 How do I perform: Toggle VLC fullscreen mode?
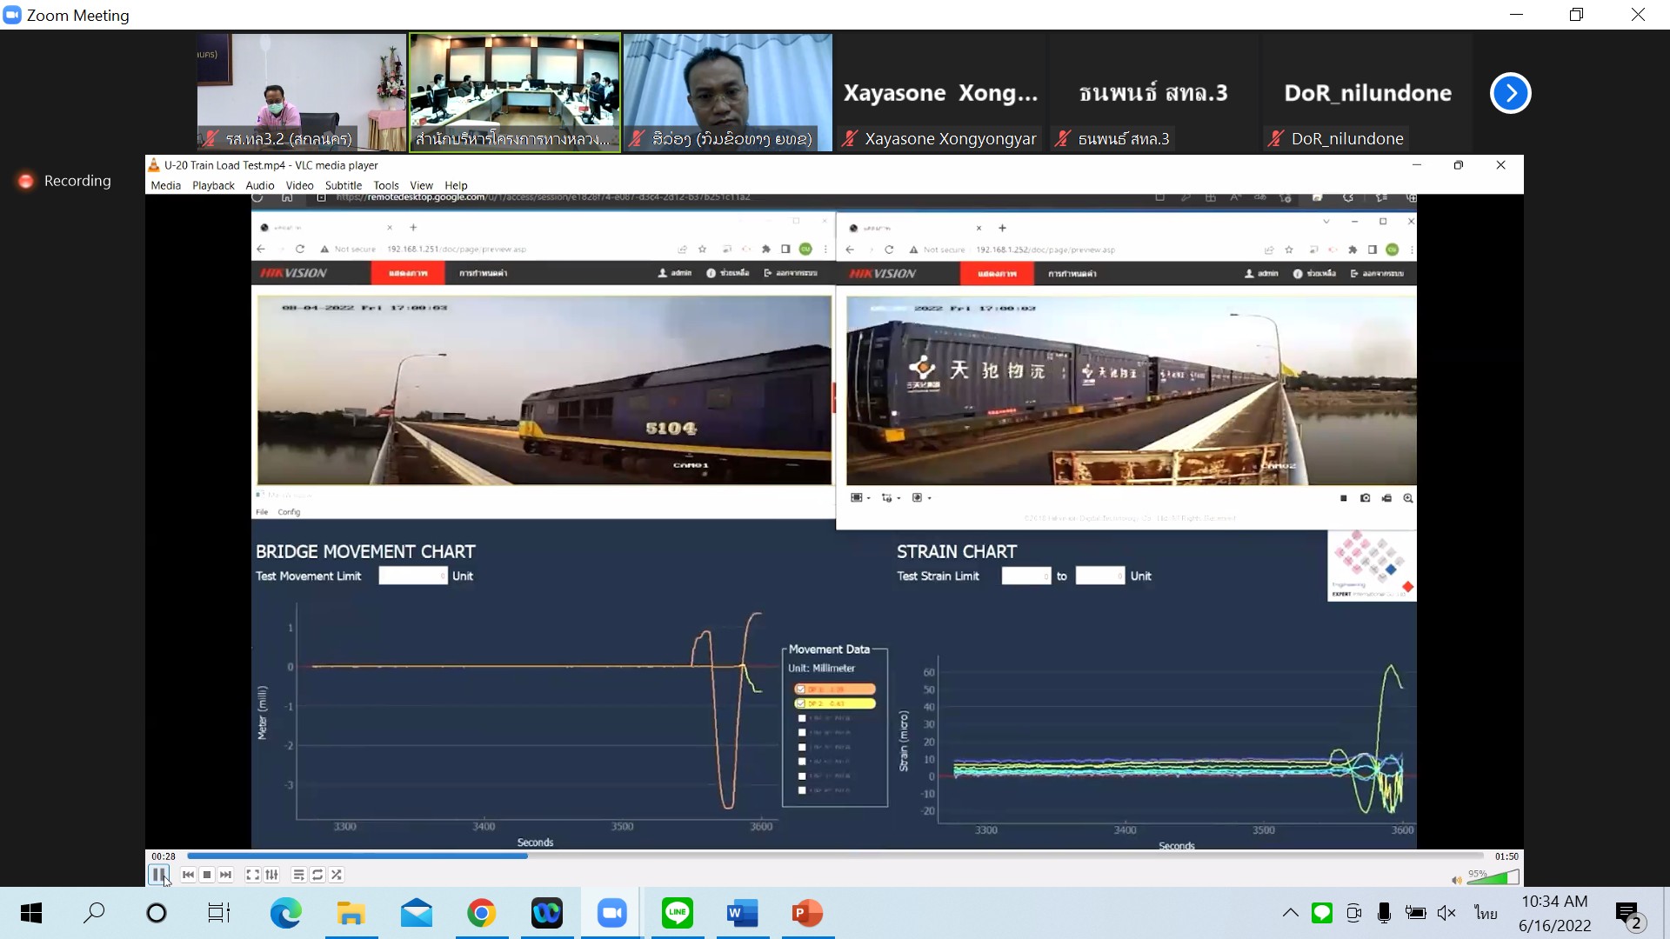coord(252,875)
